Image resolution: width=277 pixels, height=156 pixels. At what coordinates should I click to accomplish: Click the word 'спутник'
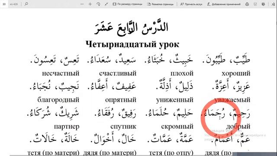pyautogui.click(x=123, y=127)
